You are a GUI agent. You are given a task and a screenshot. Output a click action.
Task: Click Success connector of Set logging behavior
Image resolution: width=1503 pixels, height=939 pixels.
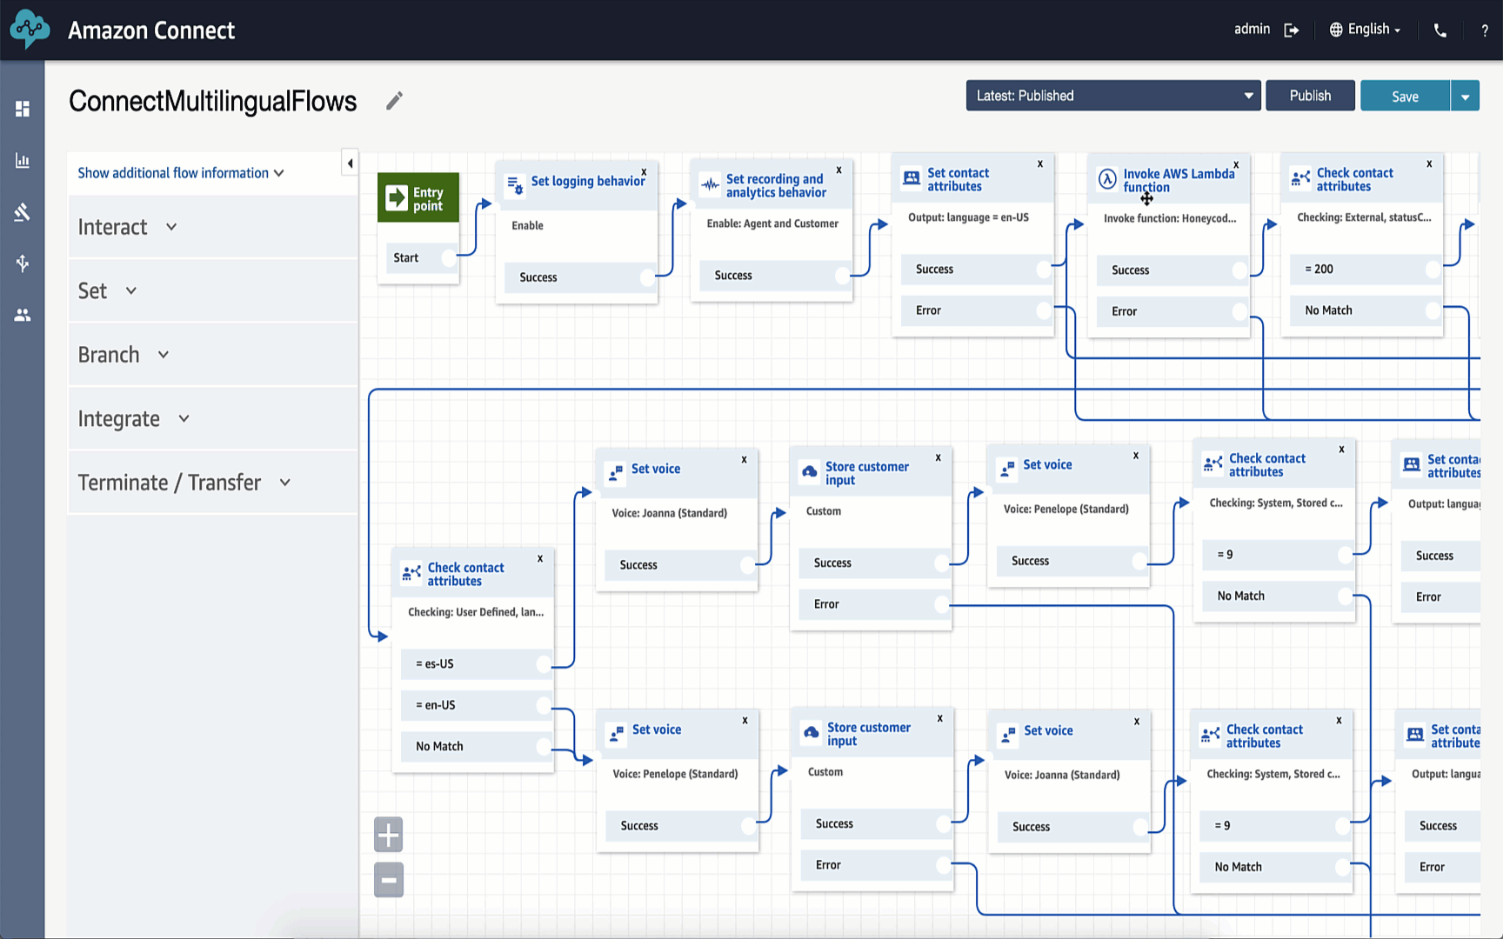pos(647,277)
